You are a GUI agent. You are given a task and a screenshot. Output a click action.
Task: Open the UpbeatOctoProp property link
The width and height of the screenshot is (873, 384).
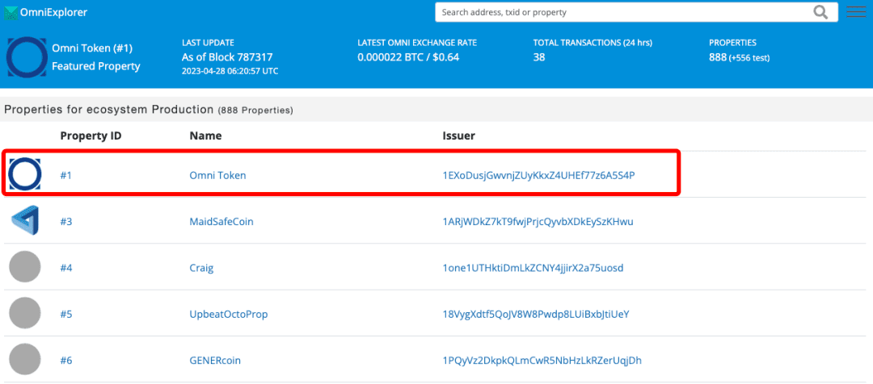point(229,314)
